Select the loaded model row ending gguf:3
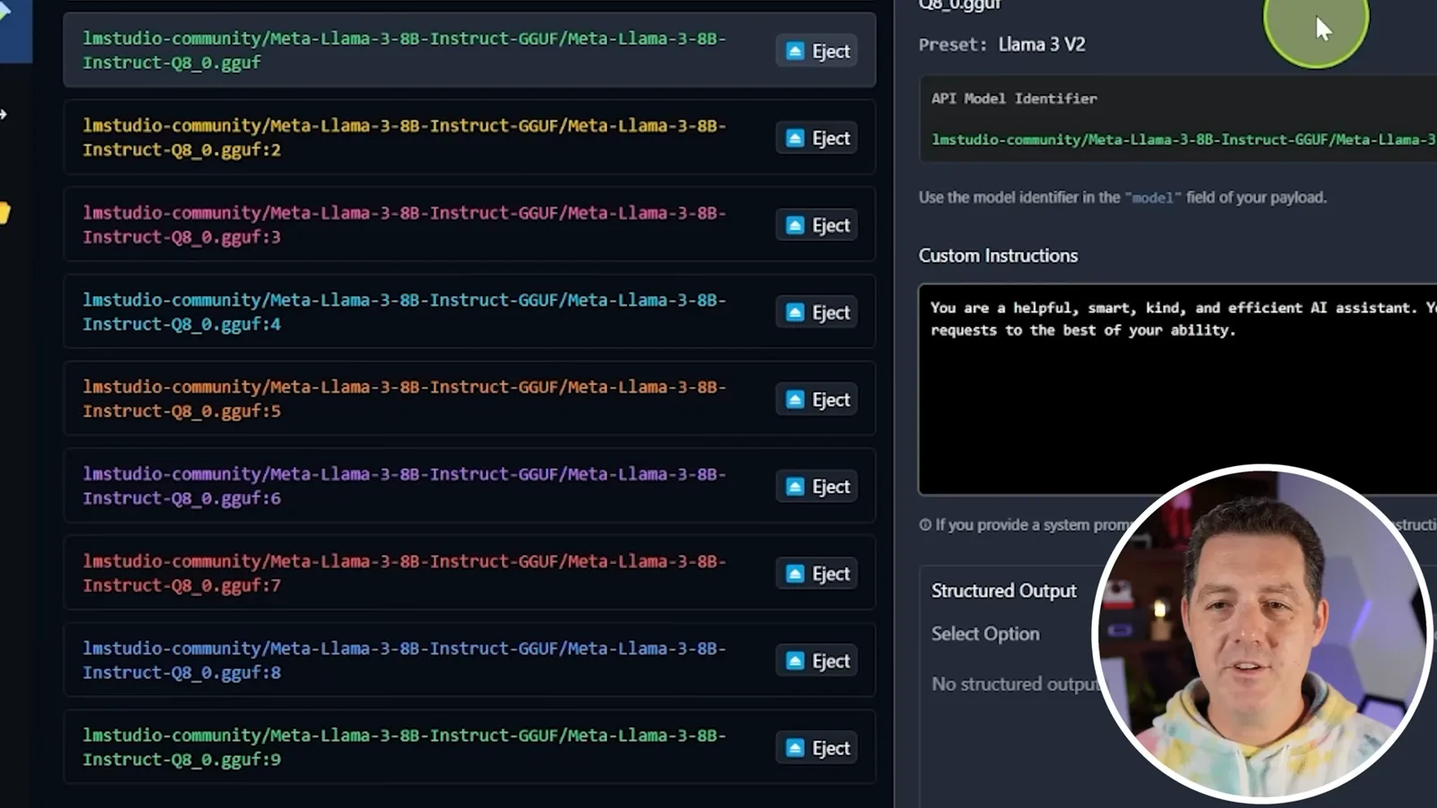This screenshot has width=1437, height=808. click(x=469, y=224)
